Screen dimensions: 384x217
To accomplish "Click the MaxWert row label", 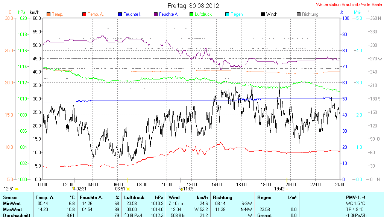I will pyautogui.click(x=12, y=209).
